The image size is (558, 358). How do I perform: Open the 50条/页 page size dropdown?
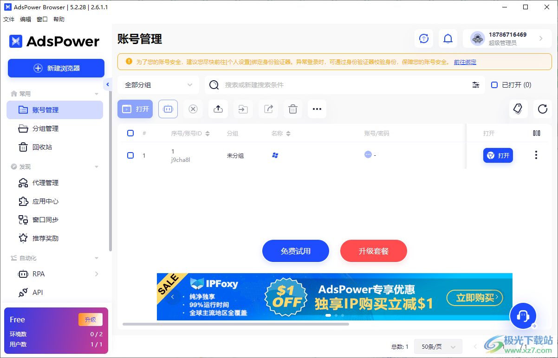click(x=438, y=346)
